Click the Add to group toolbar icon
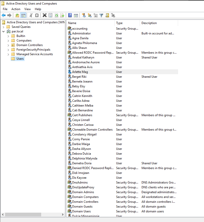This screenshot has height=222, width=204. (x=113, y=15)
